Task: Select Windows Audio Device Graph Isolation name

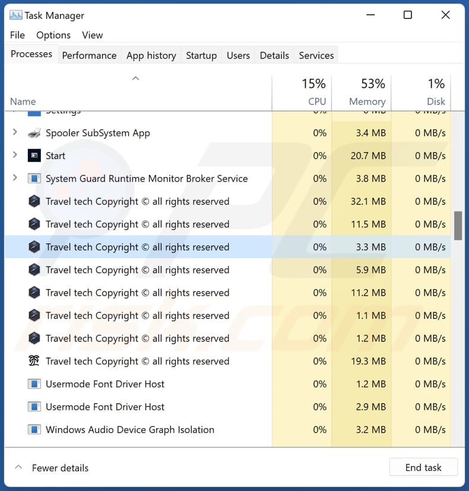Action: click(130, 430)
